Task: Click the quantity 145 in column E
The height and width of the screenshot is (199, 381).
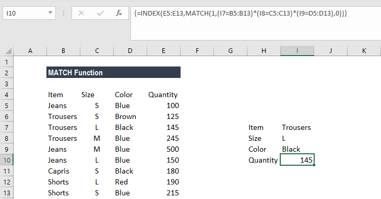Action: (173, 127)
